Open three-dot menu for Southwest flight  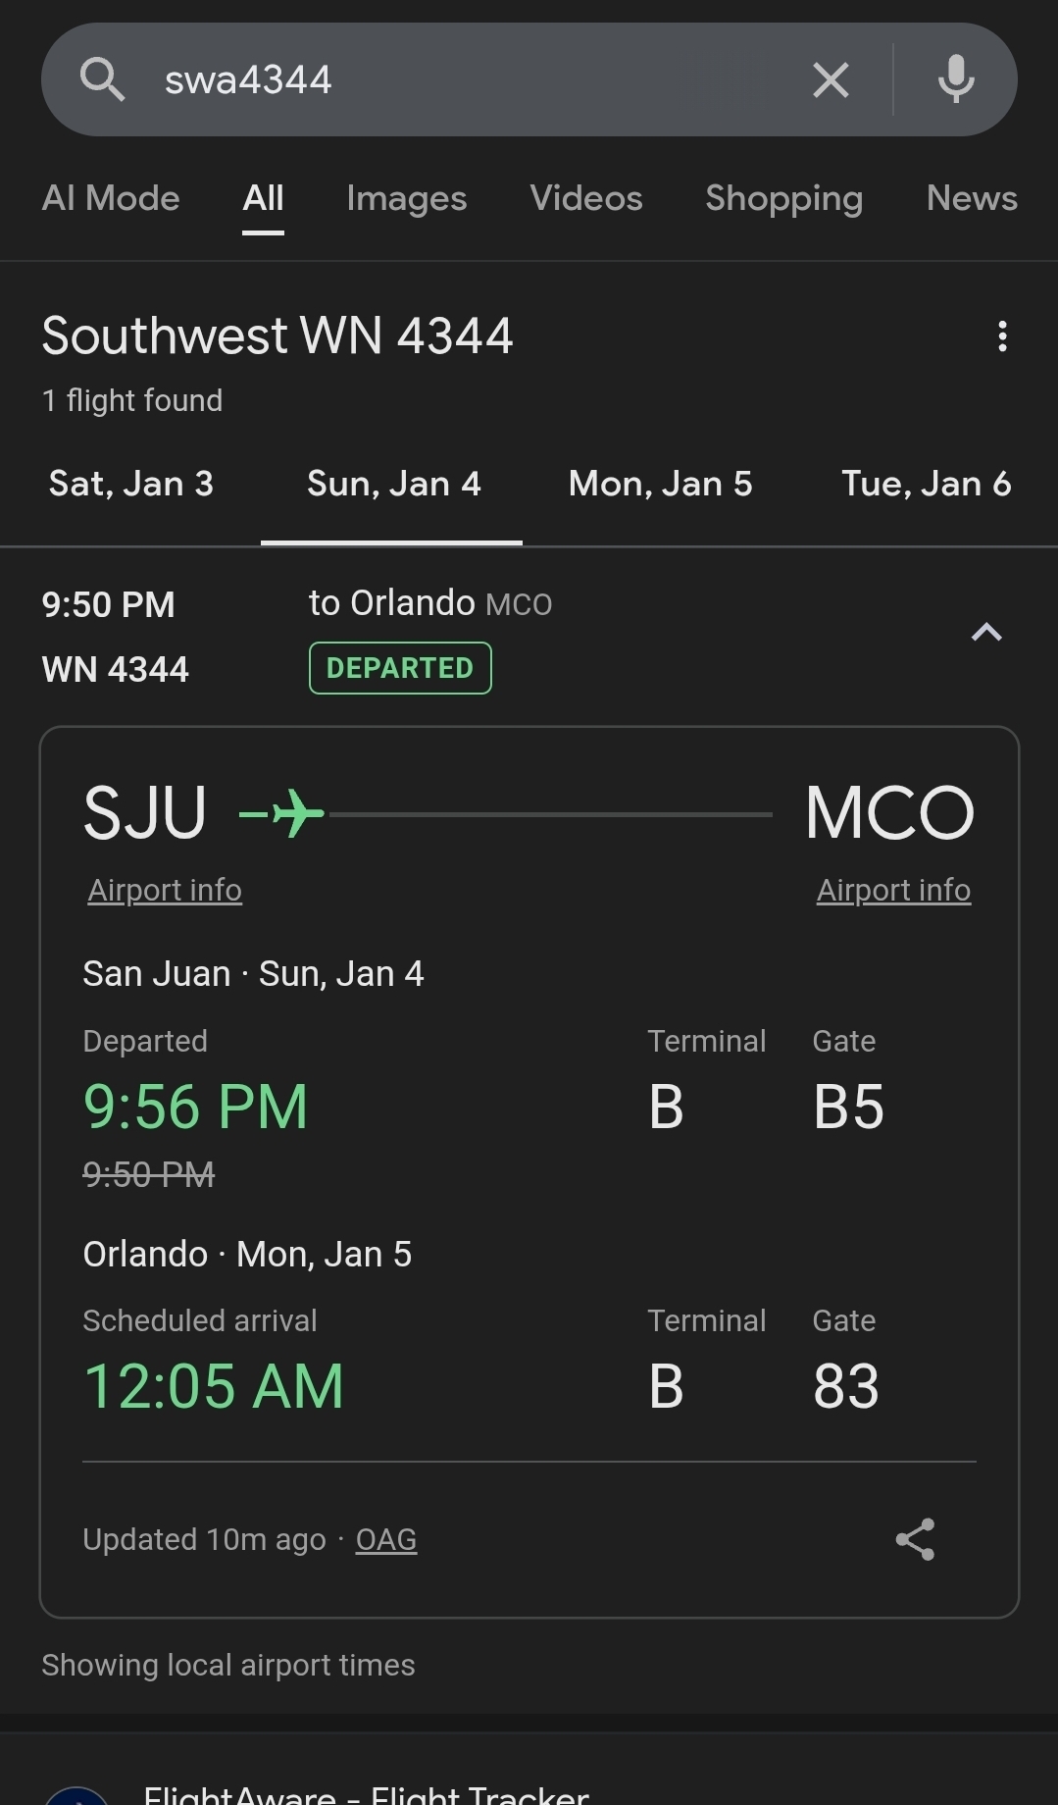pyautogui.click(x=1001, y=336)
